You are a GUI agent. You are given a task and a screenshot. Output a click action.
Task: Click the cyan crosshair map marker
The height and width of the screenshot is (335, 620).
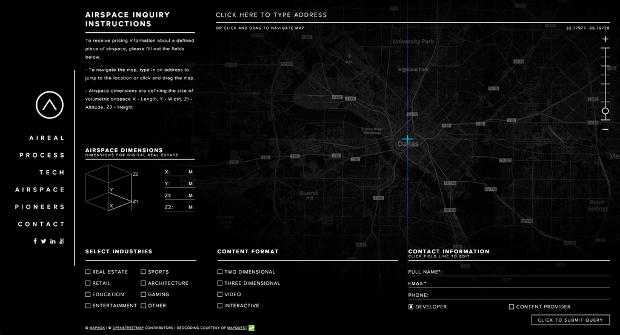click(x=408, y=139)
